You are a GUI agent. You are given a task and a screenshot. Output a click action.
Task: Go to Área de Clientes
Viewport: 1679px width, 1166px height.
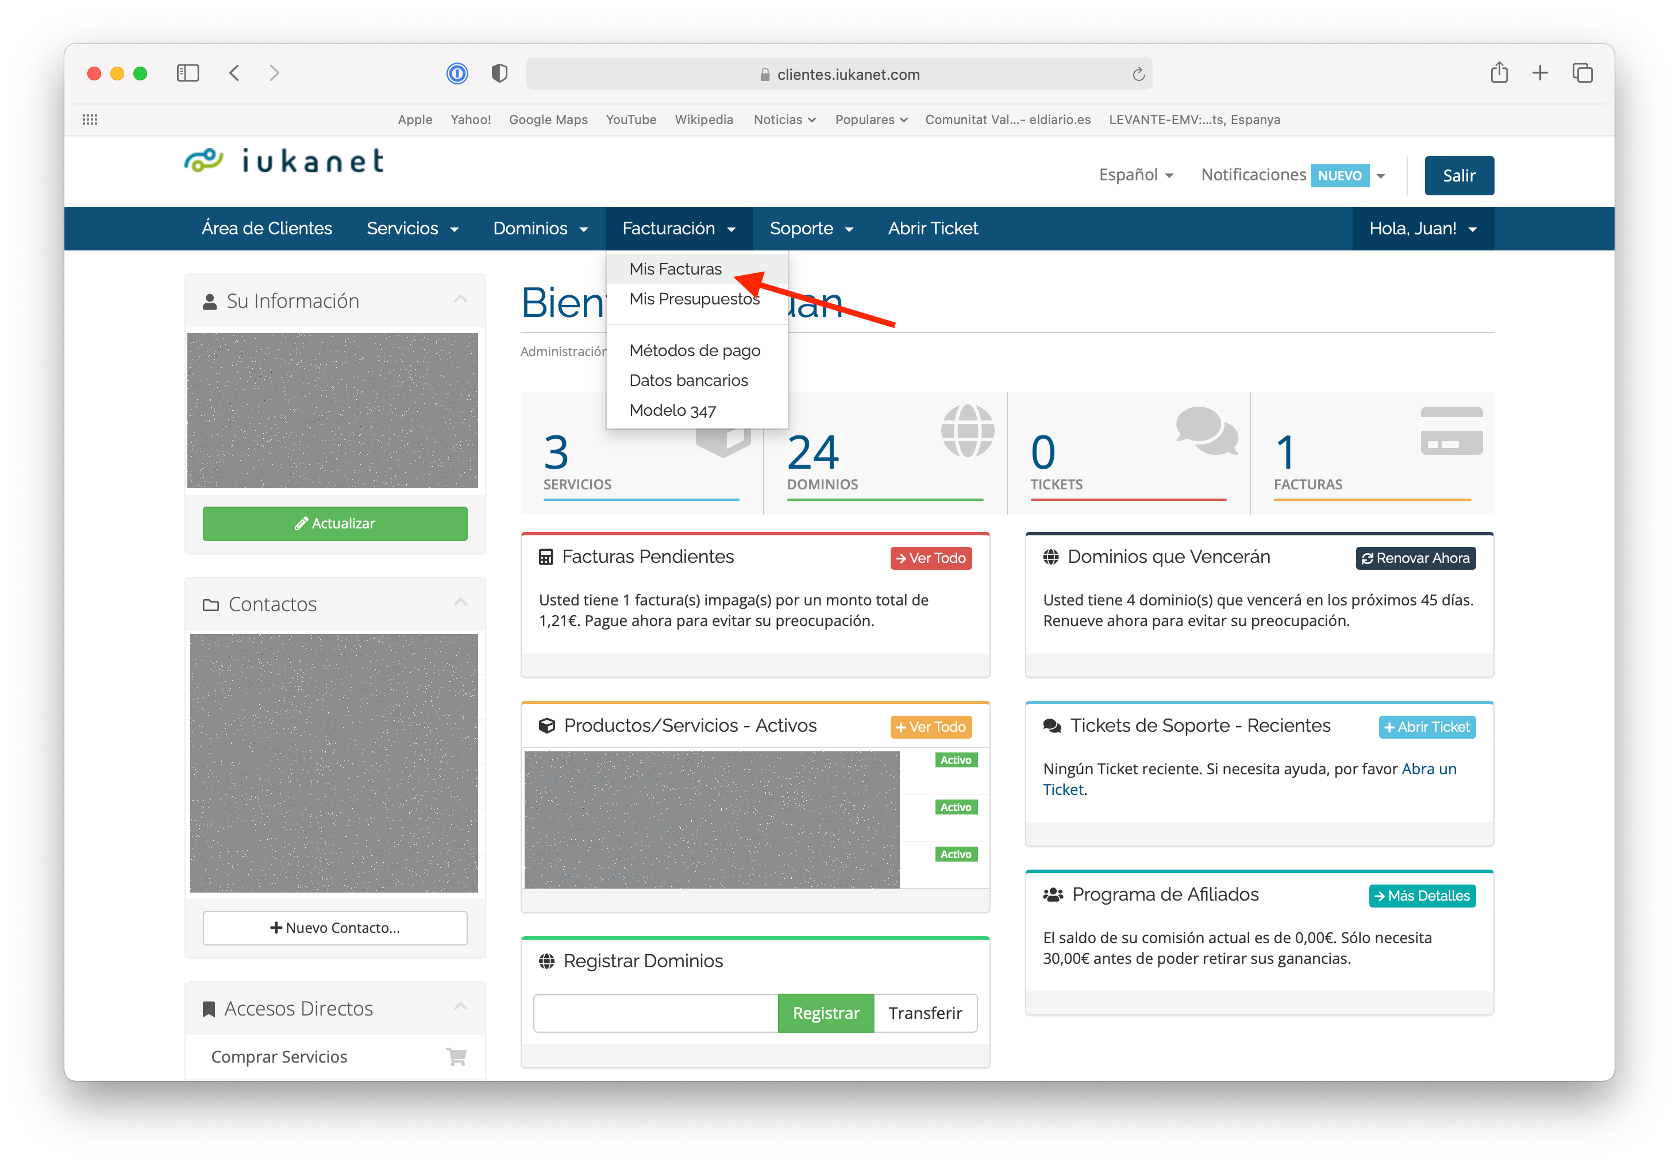point(267,229)
